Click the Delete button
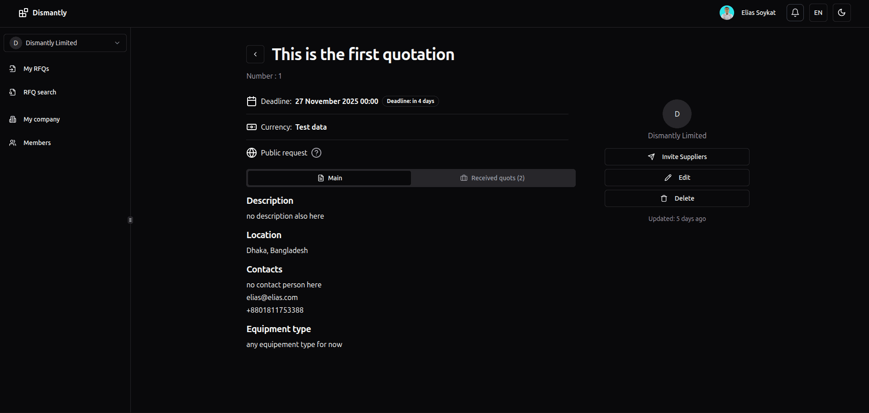This screenshot has width=869, height=413. point(677,198)
